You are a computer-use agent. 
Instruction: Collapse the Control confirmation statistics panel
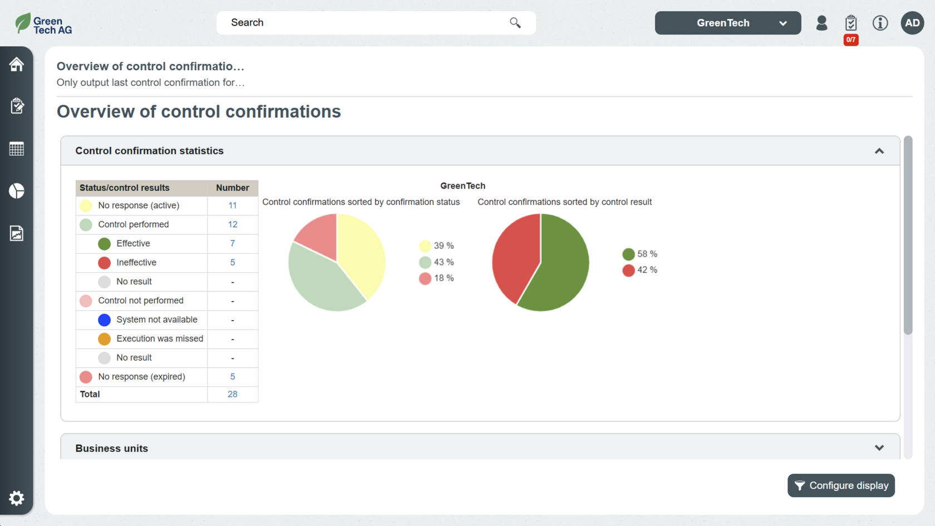(x=879, y=151)
